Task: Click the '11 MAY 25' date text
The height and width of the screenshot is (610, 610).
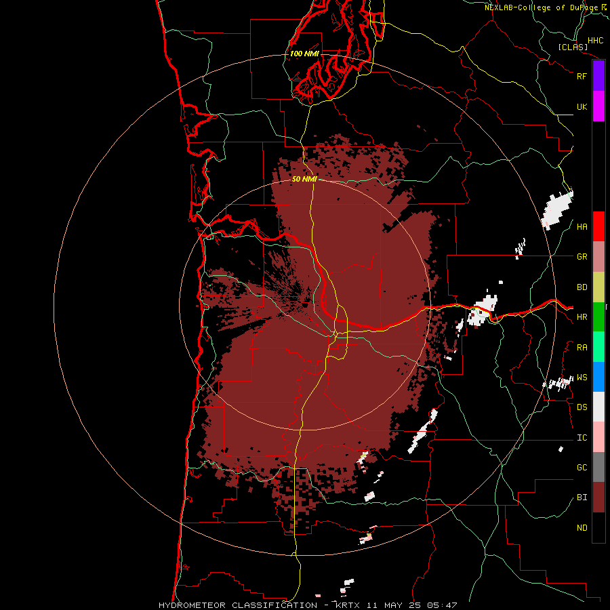Action: (393, 605)
